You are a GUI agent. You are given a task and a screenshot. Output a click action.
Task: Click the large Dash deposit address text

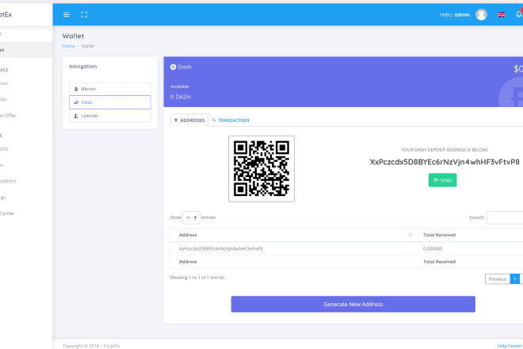445,162
